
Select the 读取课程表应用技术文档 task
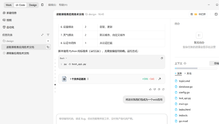[26, 47]
